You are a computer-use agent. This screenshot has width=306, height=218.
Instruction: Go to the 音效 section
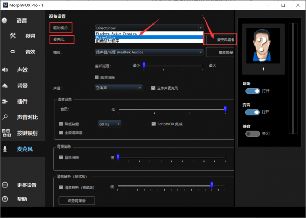30,52
